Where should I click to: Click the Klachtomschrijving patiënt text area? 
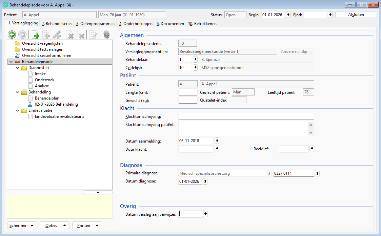tap(244, 128)
